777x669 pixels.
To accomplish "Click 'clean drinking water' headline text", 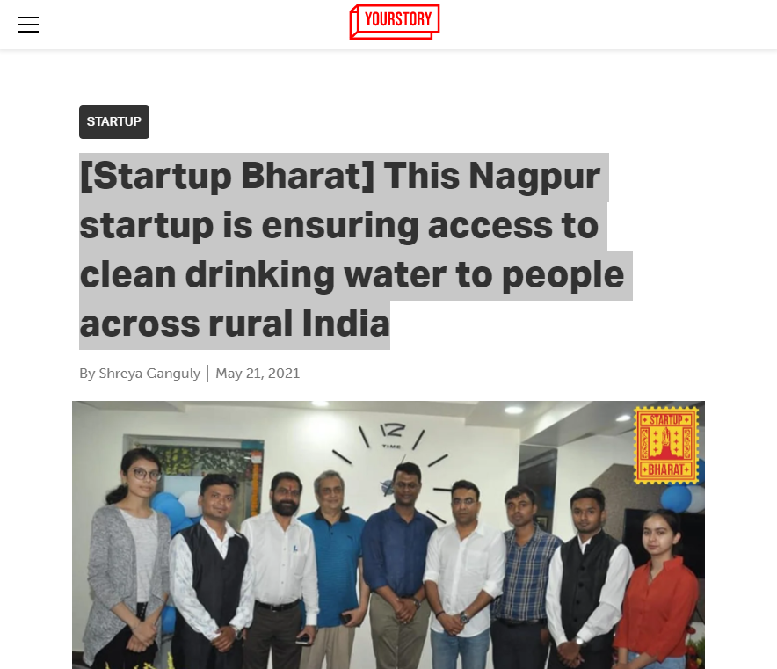I will 263,275.
